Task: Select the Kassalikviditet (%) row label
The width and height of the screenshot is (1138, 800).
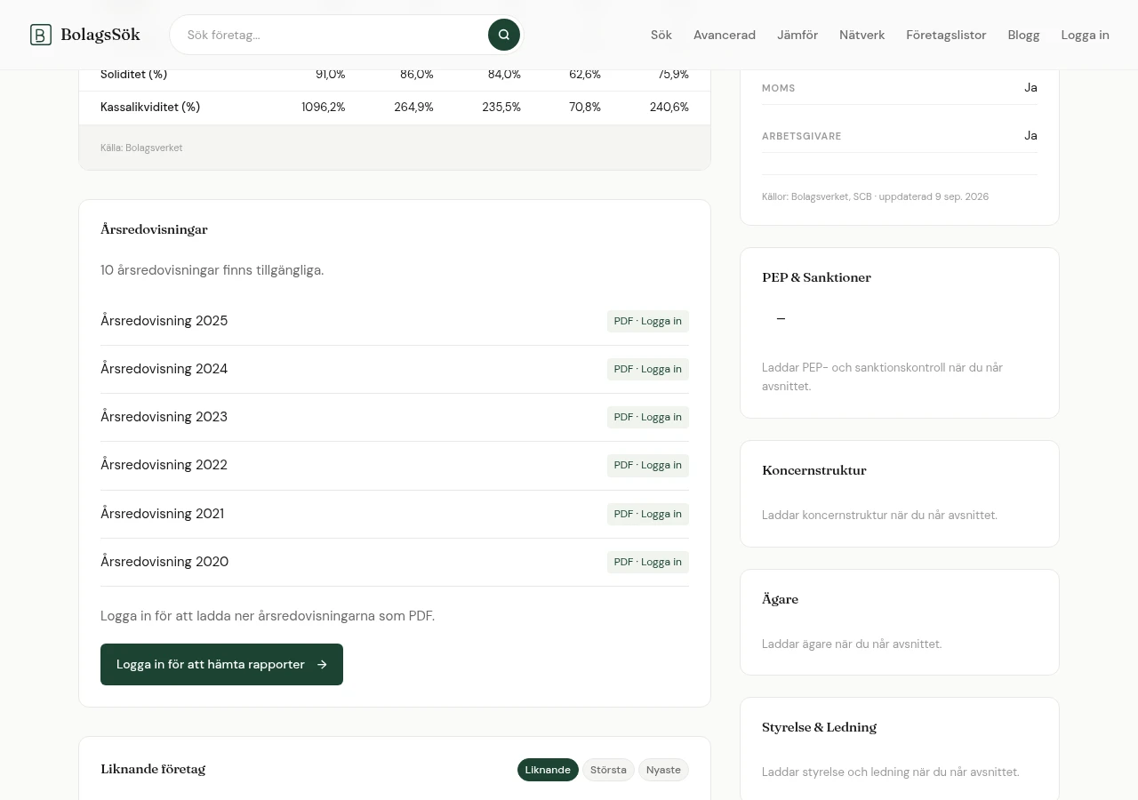Action: [x=150, y=107]
